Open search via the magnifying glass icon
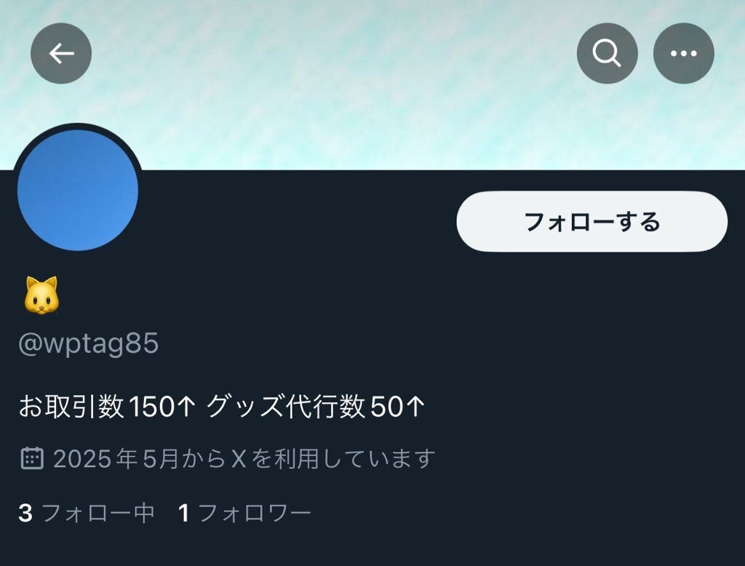The image size is (745, 566). (x=607, y=53)
